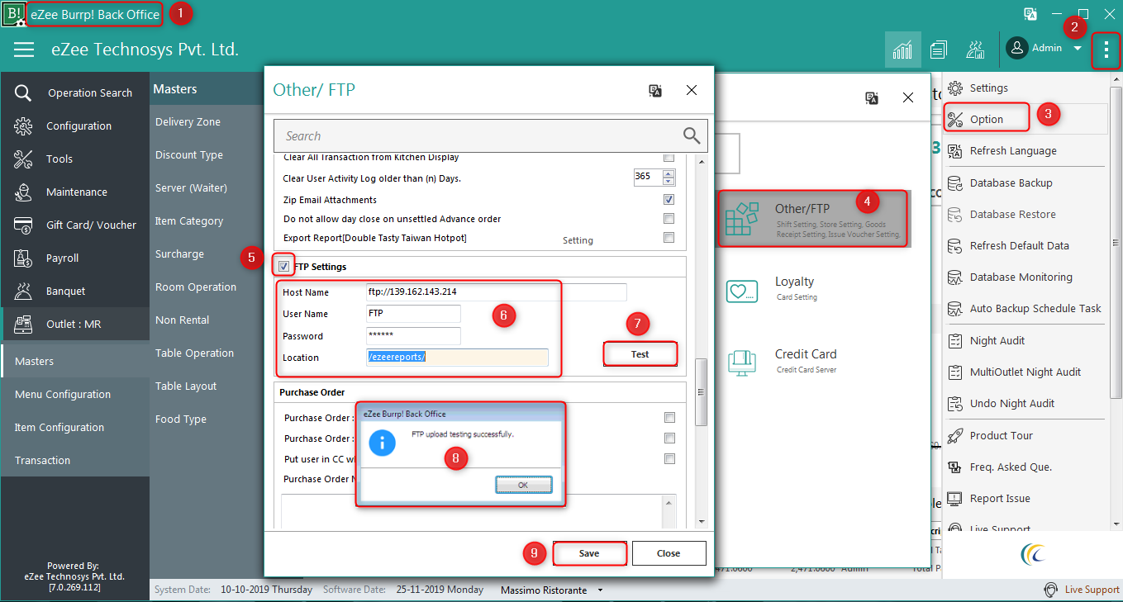Open the three-dot more options menu
This screenshot has width=1123, height=602.
pyautogui.click(x=1106, y=50)
